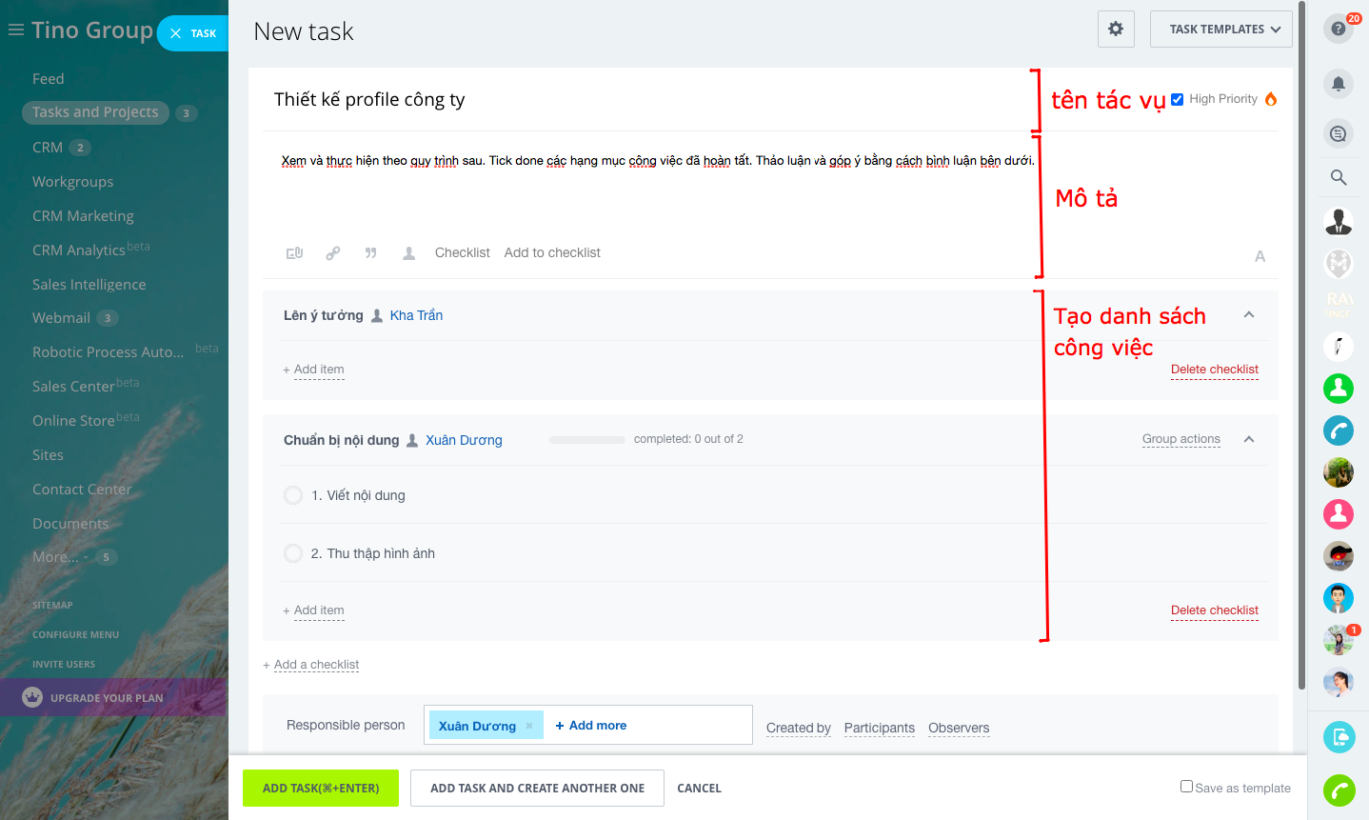This screenshot has height=820, width=1369.
Task: Switch to Observers option
Action: click(x=959, y=729)
